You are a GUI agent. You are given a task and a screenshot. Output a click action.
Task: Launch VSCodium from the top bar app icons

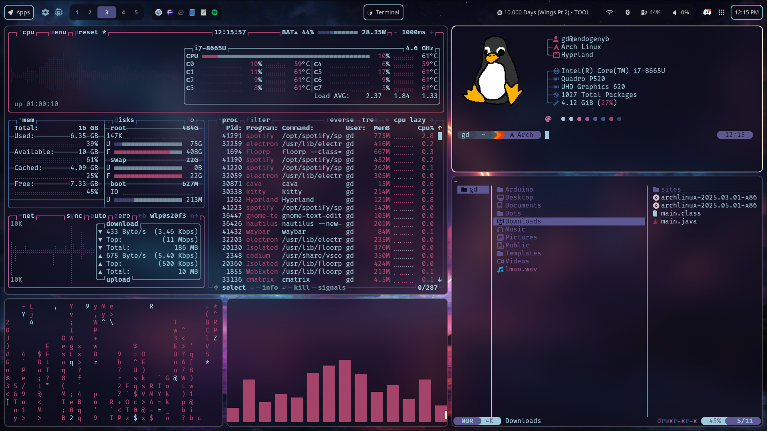[x=159, y=12]
